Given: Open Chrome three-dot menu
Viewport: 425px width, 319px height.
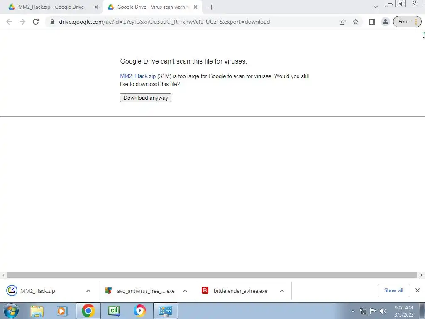Looking at the screenshot, I should pos(416,22).
